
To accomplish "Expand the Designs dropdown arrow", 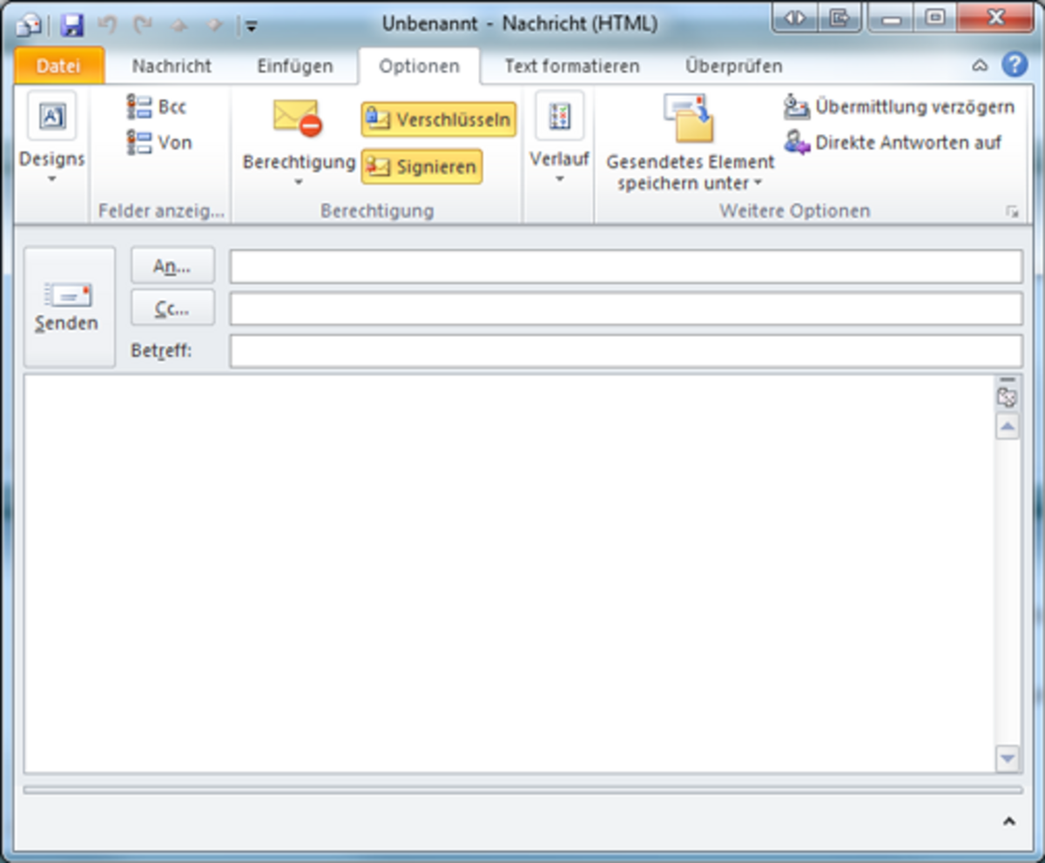I will [52, 179].
